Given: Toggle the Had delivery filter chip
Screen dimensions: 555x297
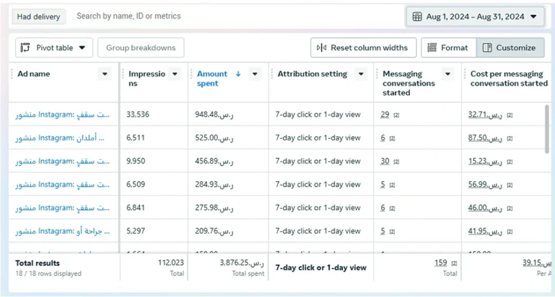Looking at the screenshot, I should point(38,17).
